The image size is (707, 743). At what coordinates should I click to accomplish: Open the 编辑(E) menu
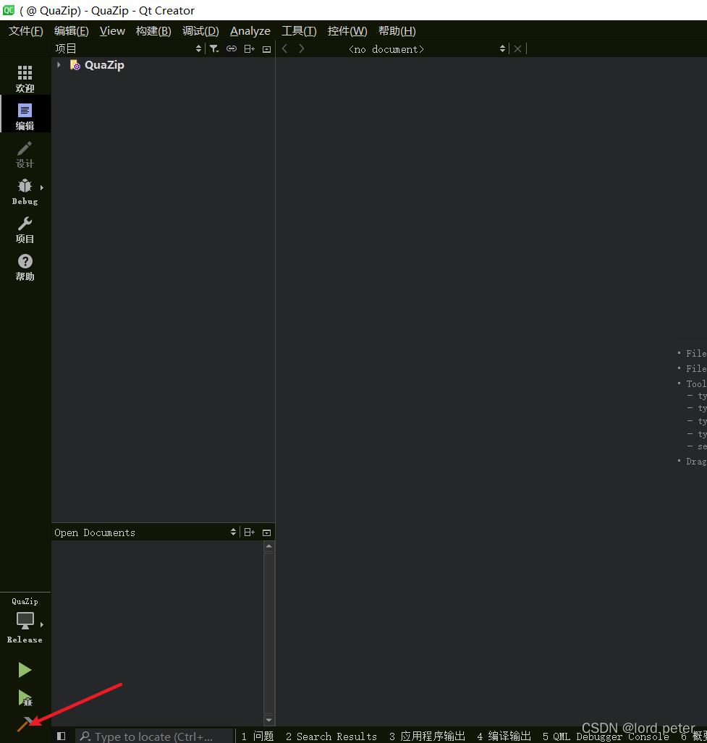coord(71,31)
